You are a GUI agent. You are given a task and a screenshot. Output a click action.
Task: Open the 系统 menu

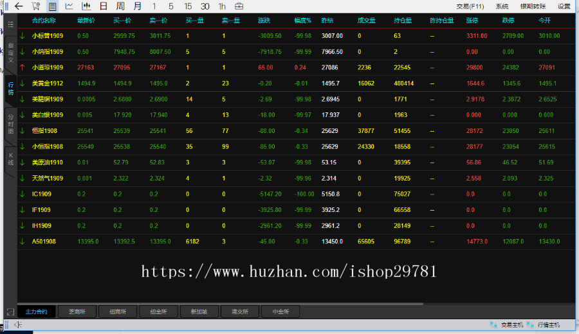point(502,6)
